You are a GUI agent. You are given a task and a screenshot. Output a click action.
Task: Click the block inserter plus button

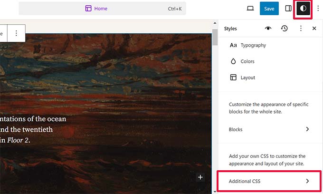pyautogui.click(x=200, y=177)
